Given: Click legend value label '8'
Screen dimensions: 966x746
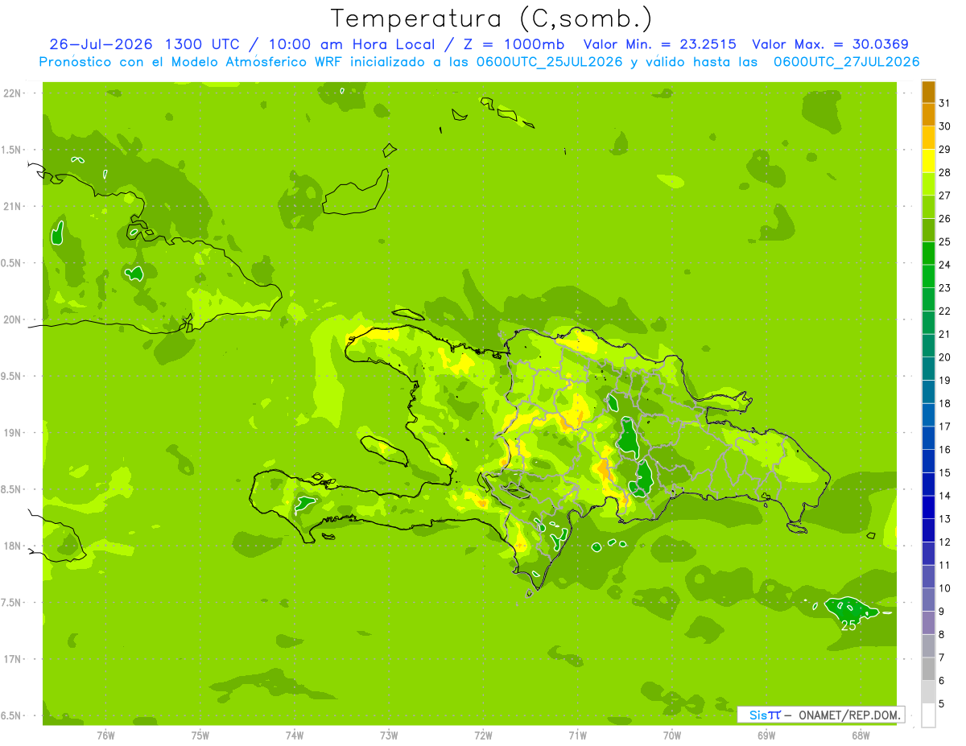Looking at the screenshot, I should (942, 634).
